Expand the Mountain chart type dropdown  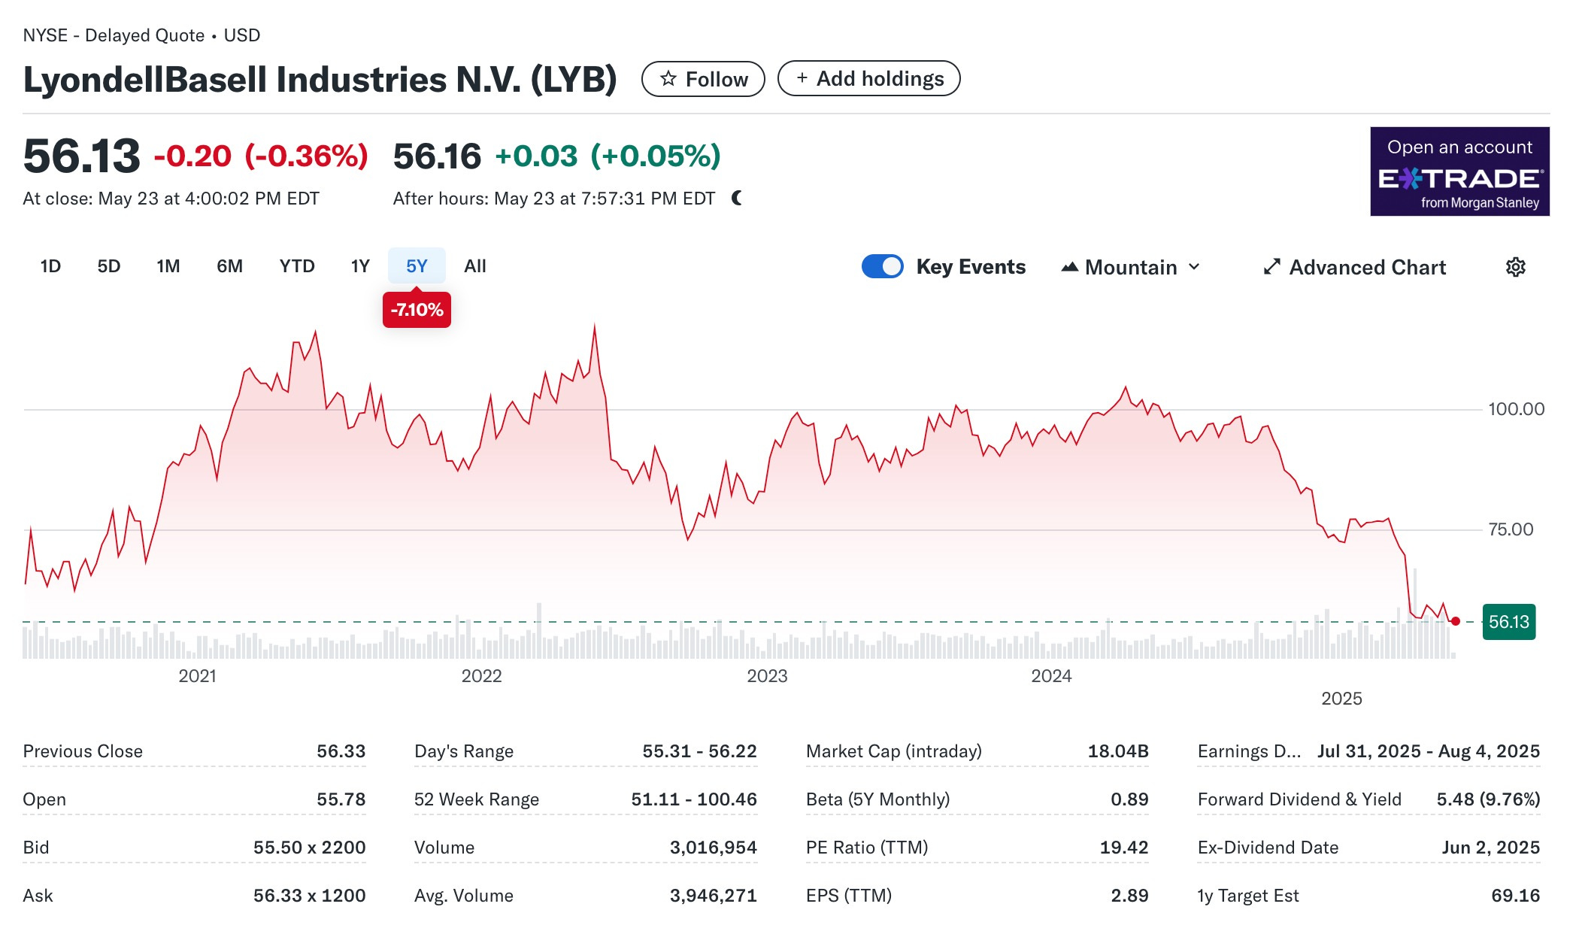coord(1130,267)
